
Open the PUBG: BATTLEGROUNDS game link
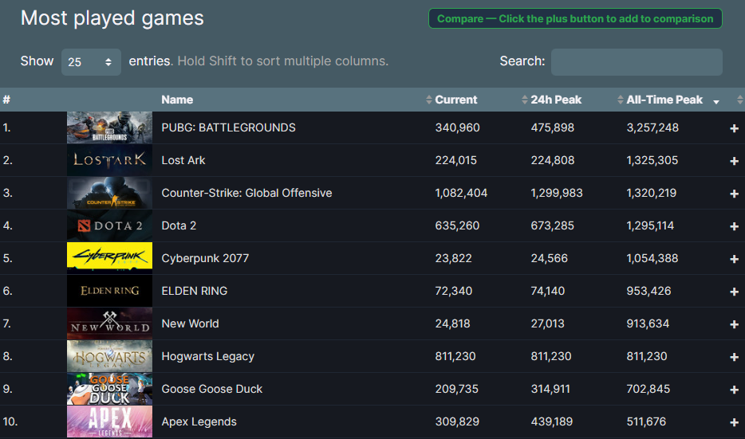tap(229, 127)
